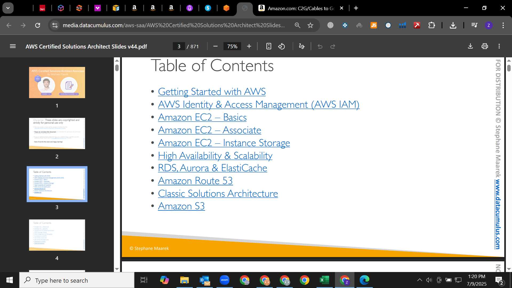Open the volume control in tray
512x288 pixels.
coord(429,280)
